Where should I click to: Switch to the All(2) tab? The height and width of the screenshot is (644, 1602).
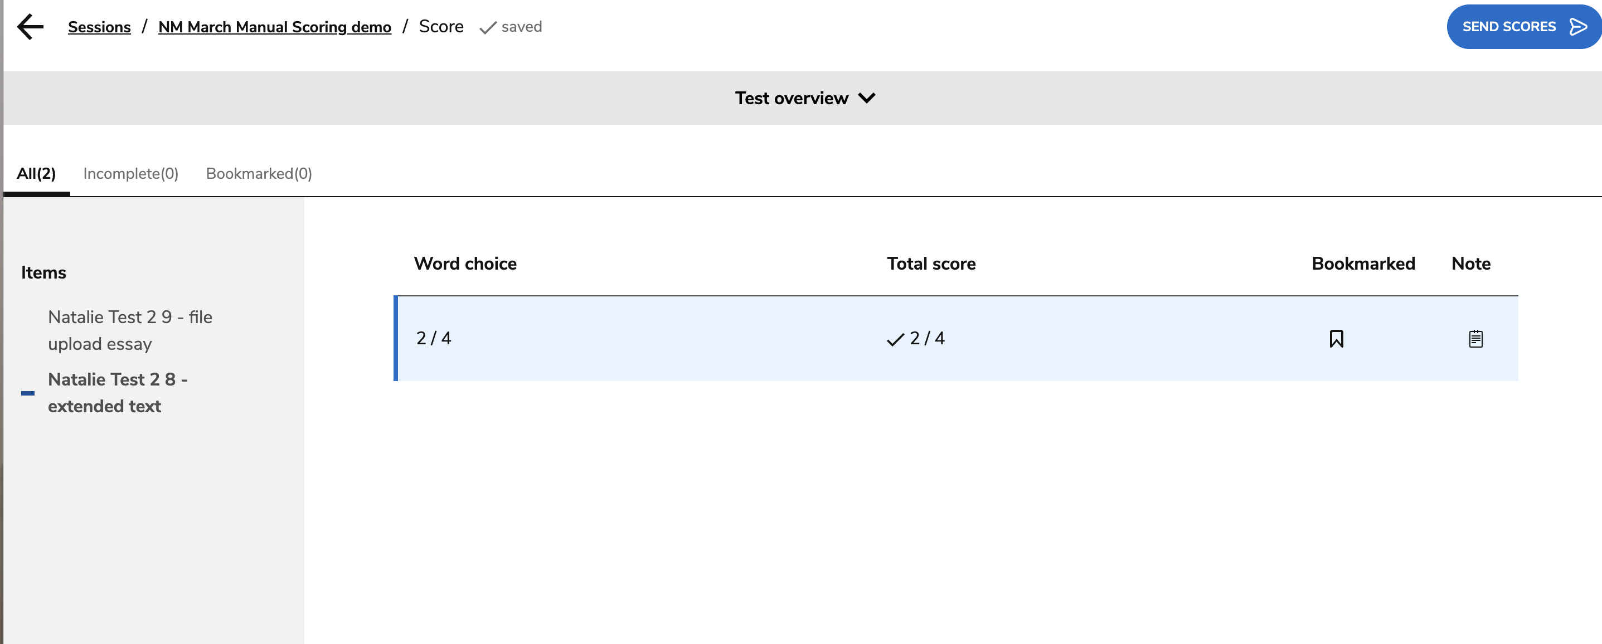click(x=36, y=173)
